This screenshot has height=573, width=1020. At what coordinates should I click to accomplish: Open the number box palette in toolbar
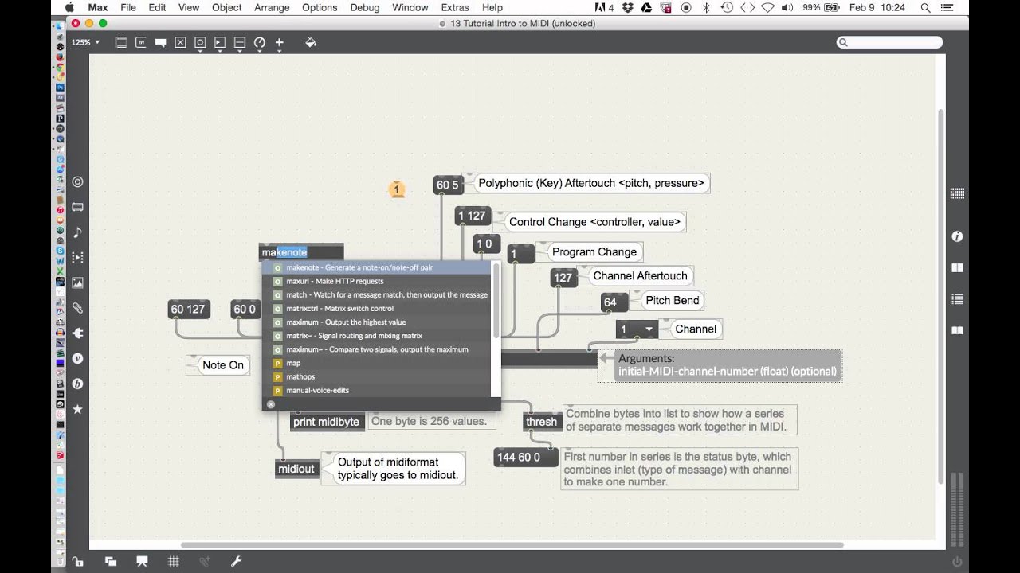coord(220,42)
